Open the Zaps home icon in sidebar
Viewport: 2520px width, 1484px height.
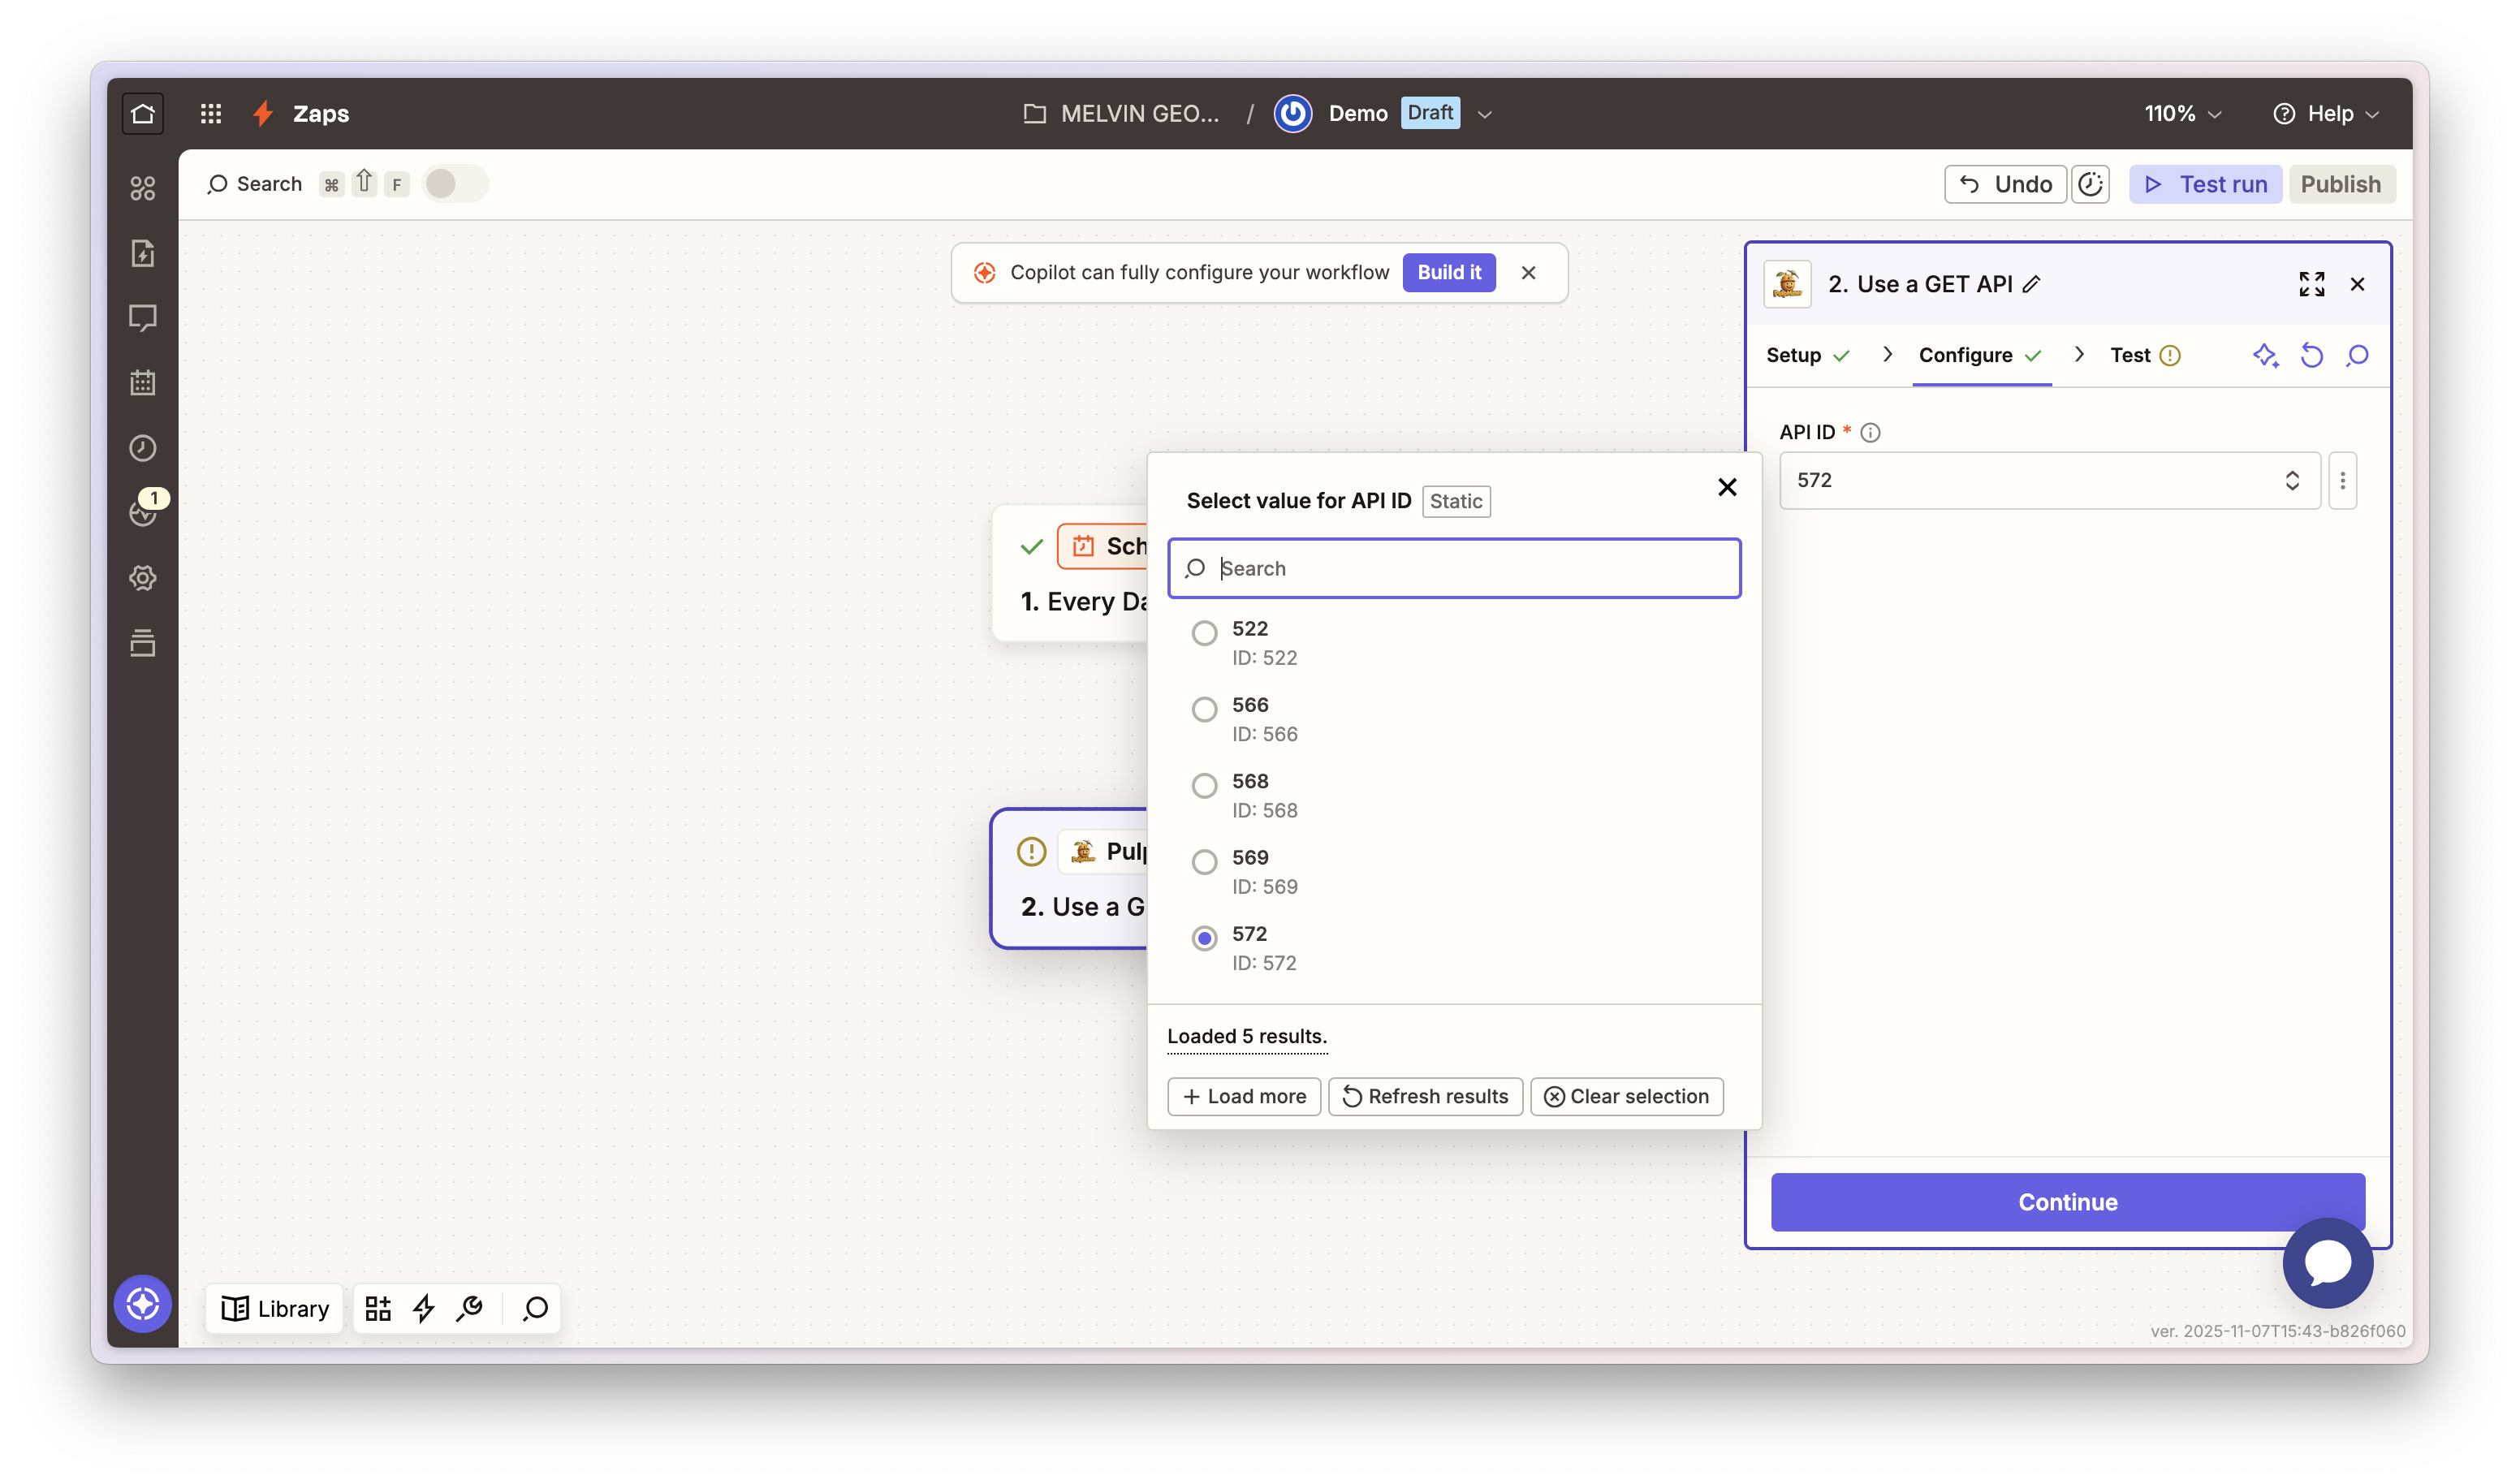point(142,113)
